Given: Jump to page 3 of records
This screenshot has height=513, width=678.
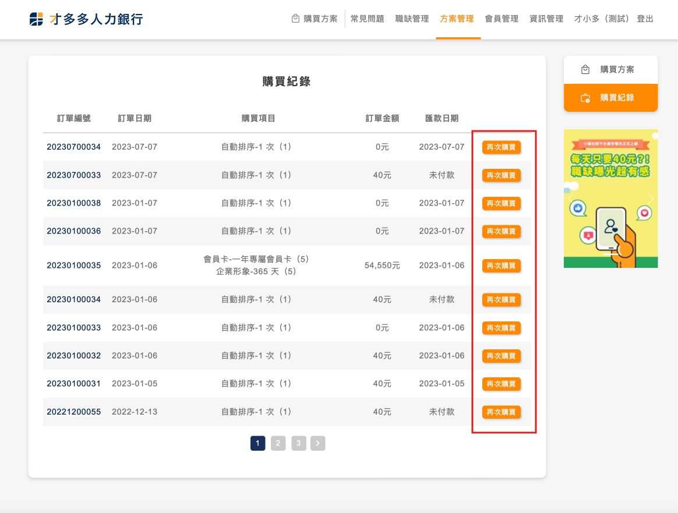Looking at the screenshot, I should tap(298, 443).
